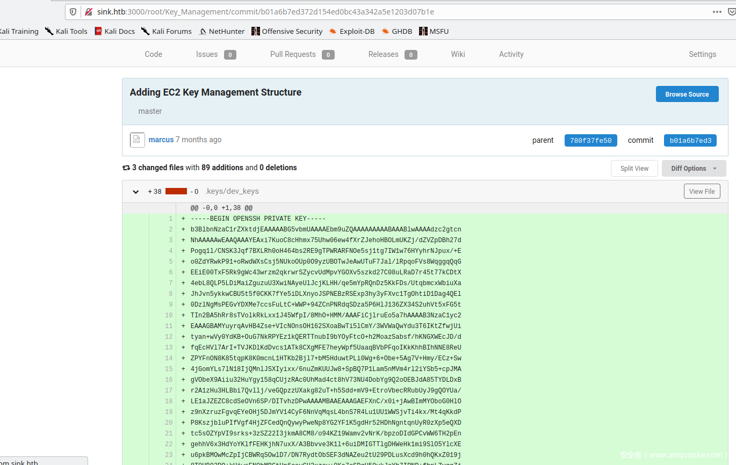Open the Issues tab
736x465 pixels.
[x=216, y=54]
